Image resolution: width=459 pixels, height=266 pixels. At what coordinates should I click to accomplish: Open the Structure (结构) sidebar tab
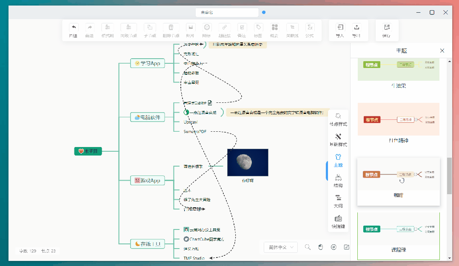pyautogui.click(x=338, y=178)
